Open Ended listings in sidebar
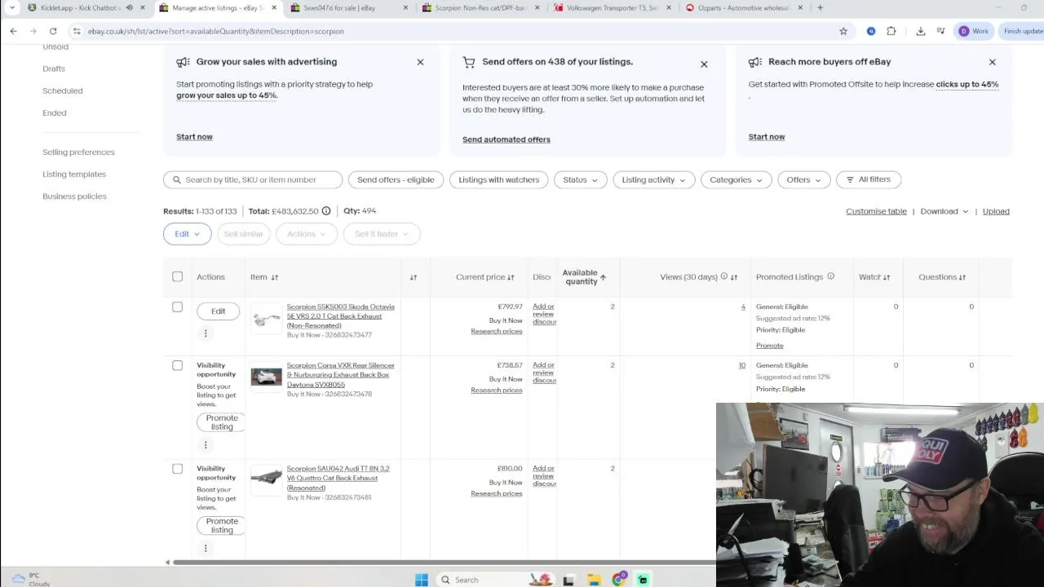1044x587 pixels. (55, 113)
